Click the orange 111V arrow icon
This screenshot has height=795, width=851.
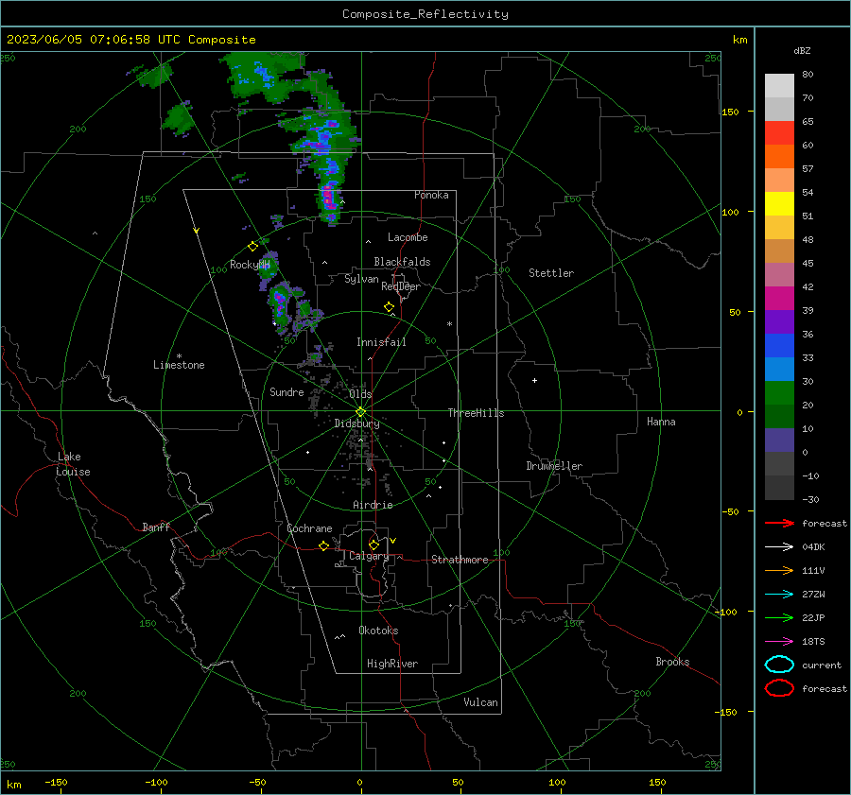779,570
